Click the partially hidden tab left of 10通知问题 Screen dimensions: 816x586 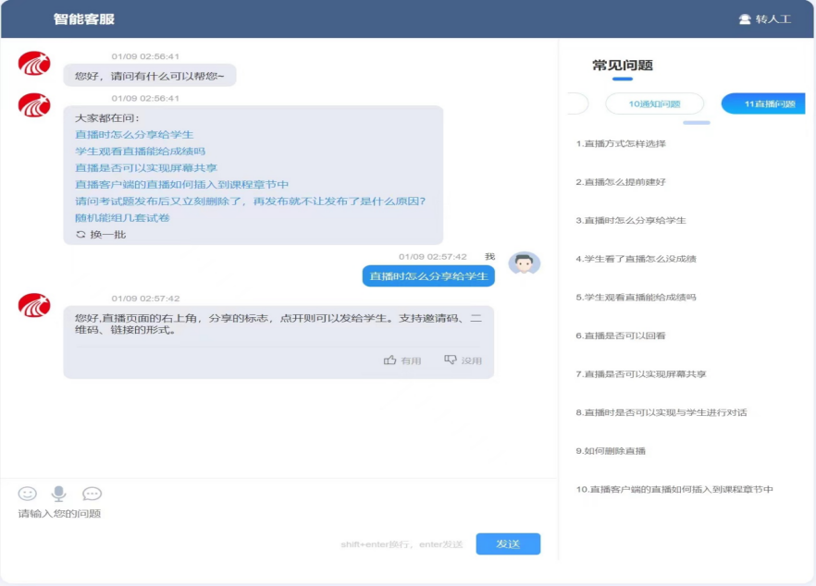tap(576, 104)
